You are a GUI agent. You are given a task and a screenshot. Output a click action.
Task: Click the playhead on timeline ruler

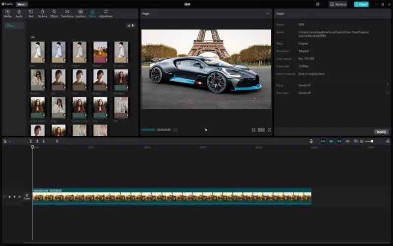click(32, 147)
